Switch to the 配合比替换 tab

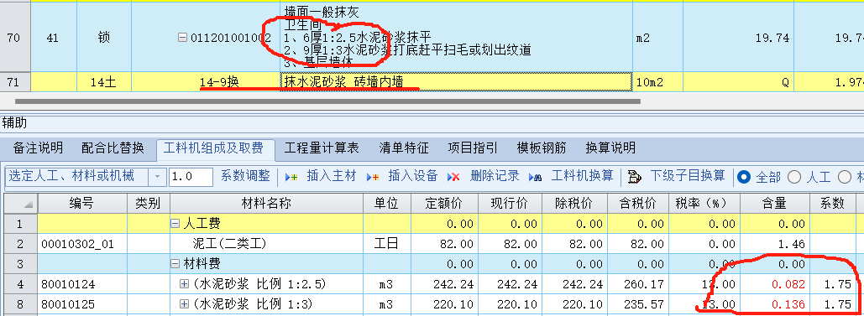pos(113,148)
